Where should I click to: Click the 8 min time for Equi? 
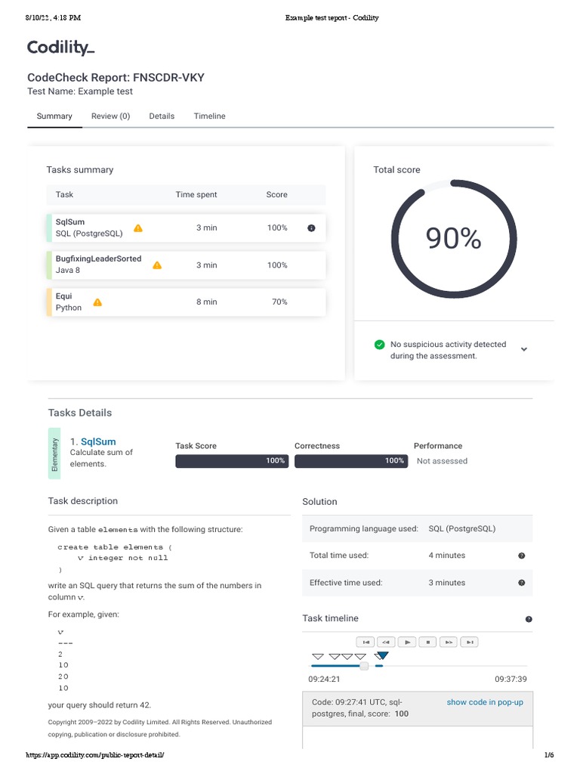click(207, 302)
